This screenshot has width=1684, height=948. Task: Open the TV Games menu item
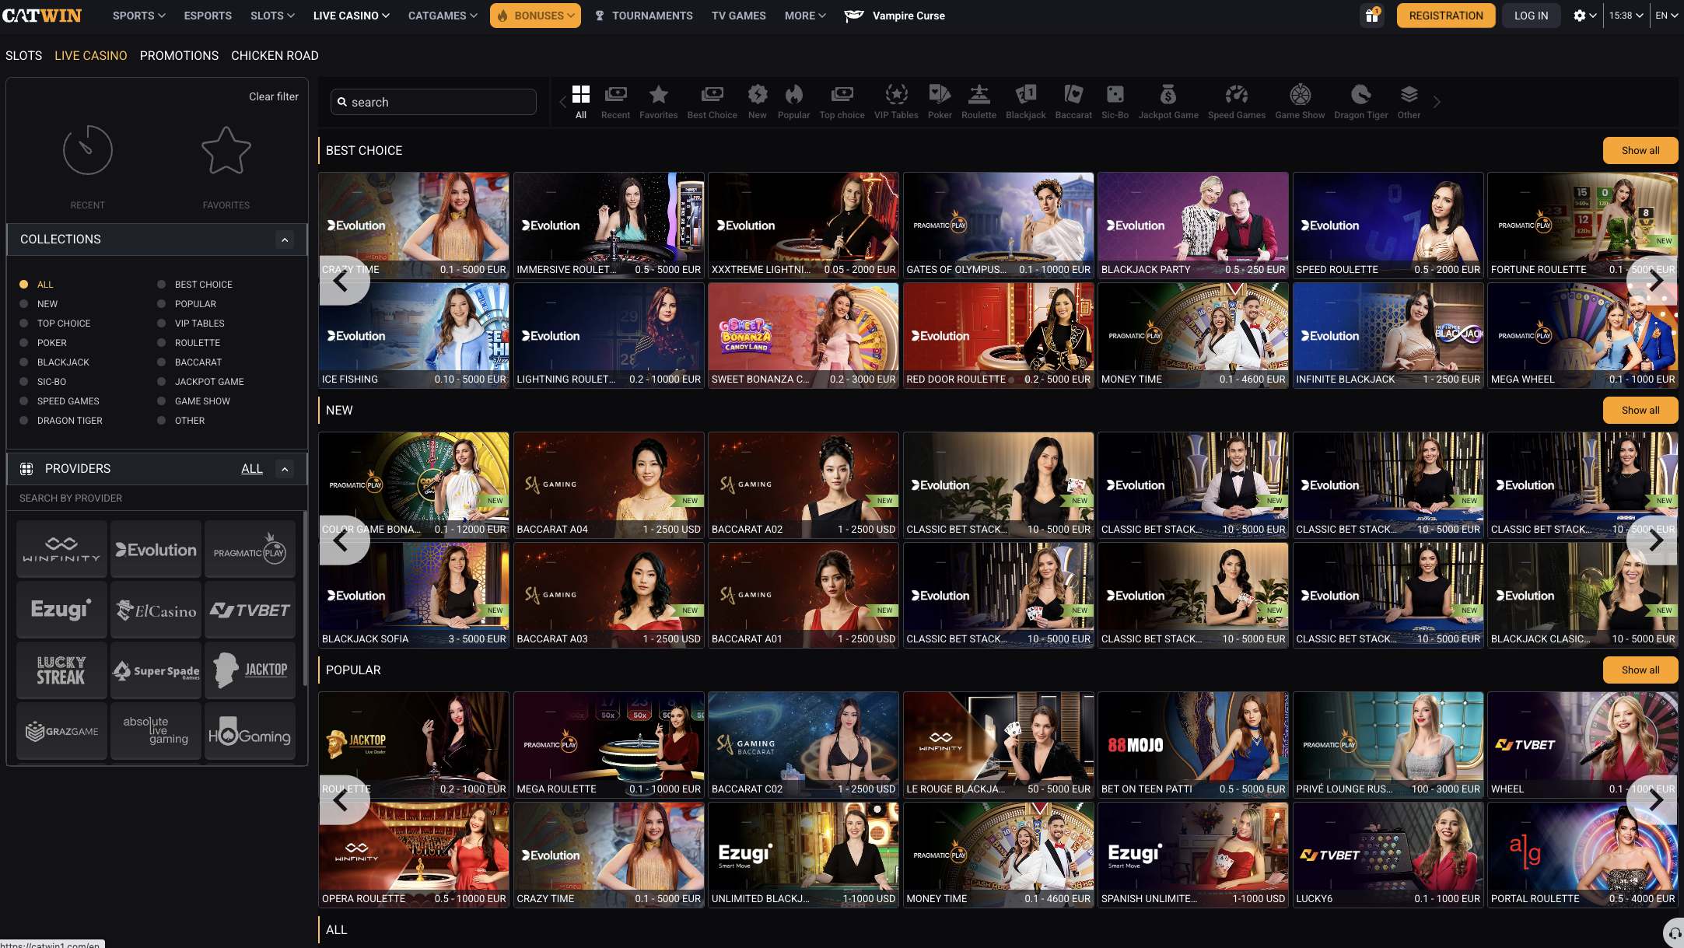point(738,16)
